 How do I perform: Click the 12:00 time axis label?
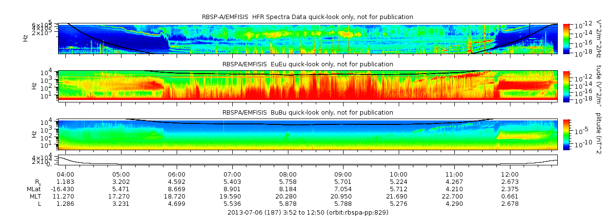tap(510, 174)
